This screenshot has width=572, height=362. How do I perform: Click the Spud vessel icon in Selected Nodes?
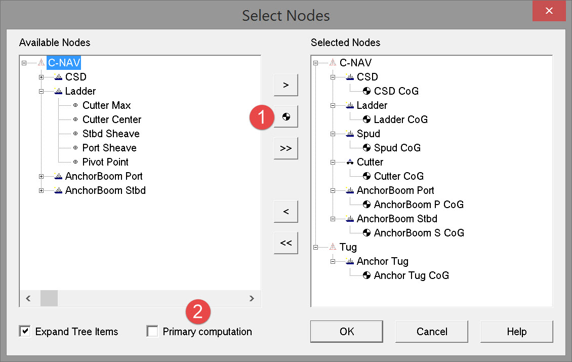tap(350, 134)
